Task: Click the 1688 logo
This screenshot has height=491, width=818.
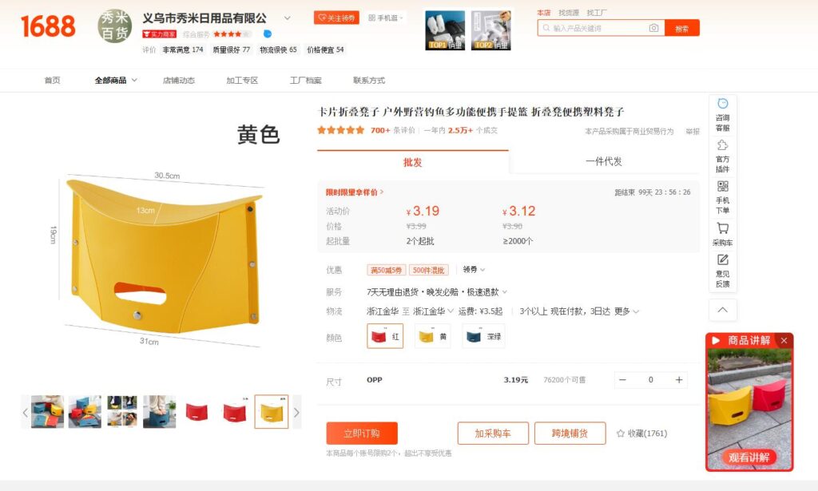Action: tap(48, 26)
